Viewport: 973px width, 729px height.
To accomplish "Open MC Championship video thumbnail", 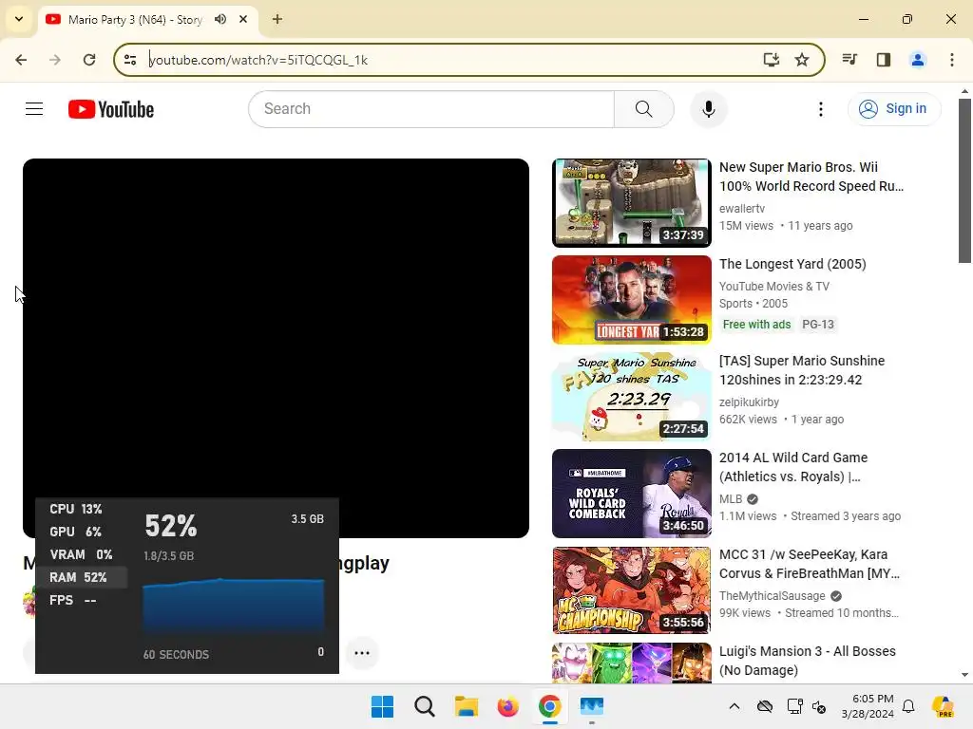I will [x=631, y=590].
